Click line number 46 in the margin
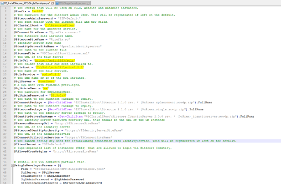This screenshot has width=281, height=184. [x=5, y=165]
